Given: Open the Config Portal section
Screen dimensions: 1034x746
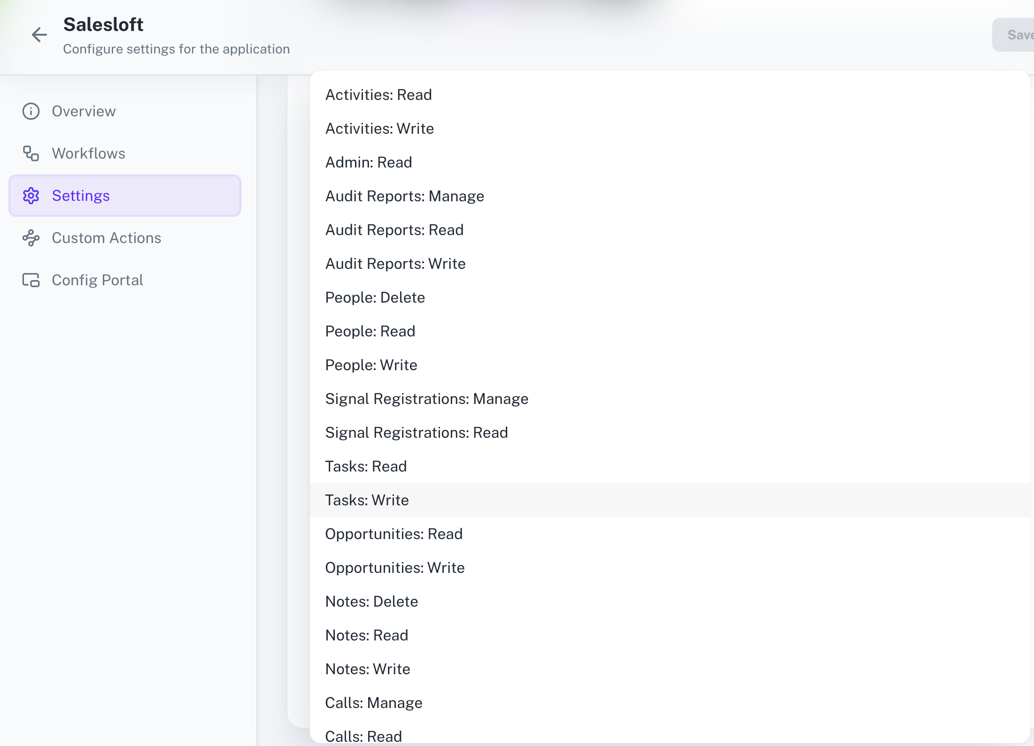Looking at the screenshot, I should point(97,280).
